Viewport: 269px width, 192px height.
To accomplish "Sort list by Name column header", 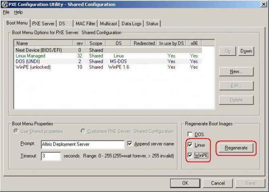I will click(44, 43).
